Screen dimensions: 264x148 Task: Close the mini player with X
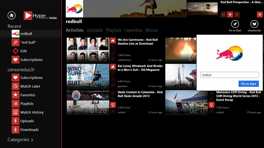point(260,15)
